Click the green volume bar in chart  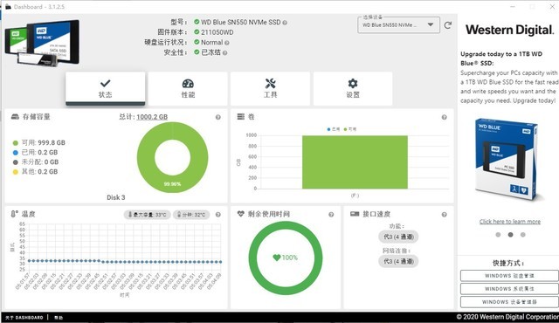point(355,162)
